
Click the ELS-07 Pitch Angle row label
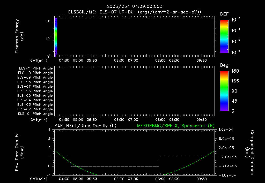35,87
